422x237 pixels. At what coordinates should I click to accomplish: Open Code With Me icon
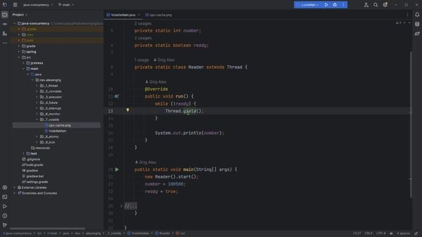[x=366, y=5]
